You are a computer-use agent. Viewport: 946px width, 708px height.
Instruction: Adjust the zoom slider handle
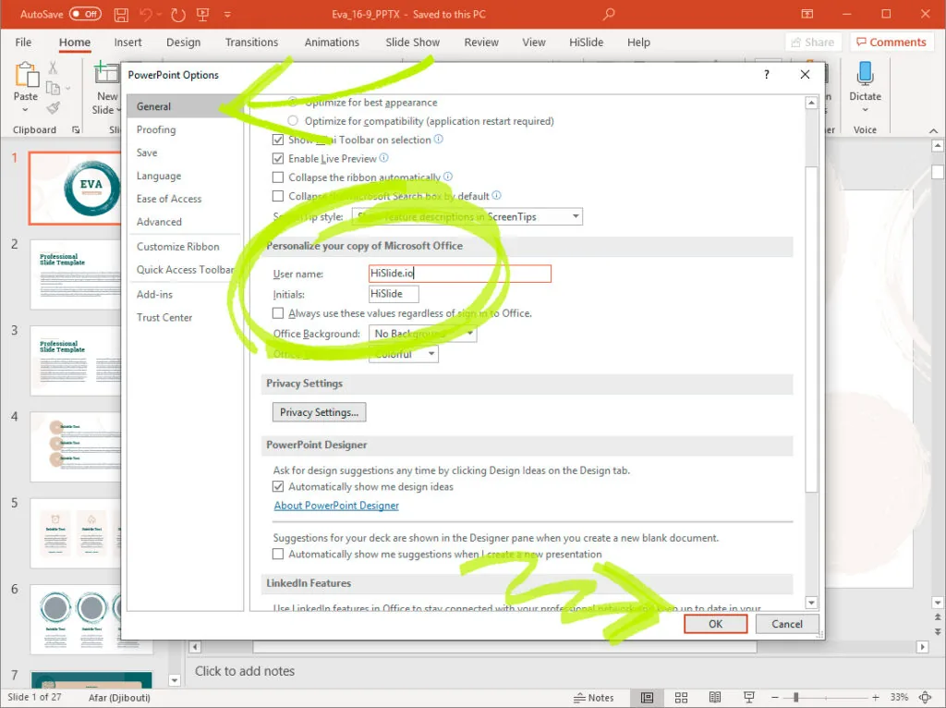pyautogui.click(x=795, y=697)
